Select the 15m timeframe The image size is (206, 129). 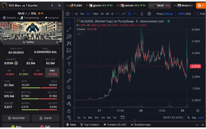95,14
